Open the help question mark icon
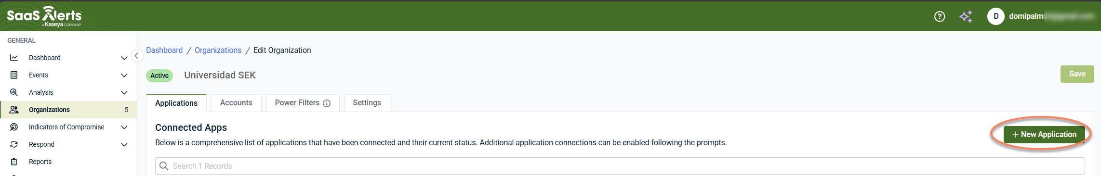The image size is (1101, 176). tap(940, 16)
